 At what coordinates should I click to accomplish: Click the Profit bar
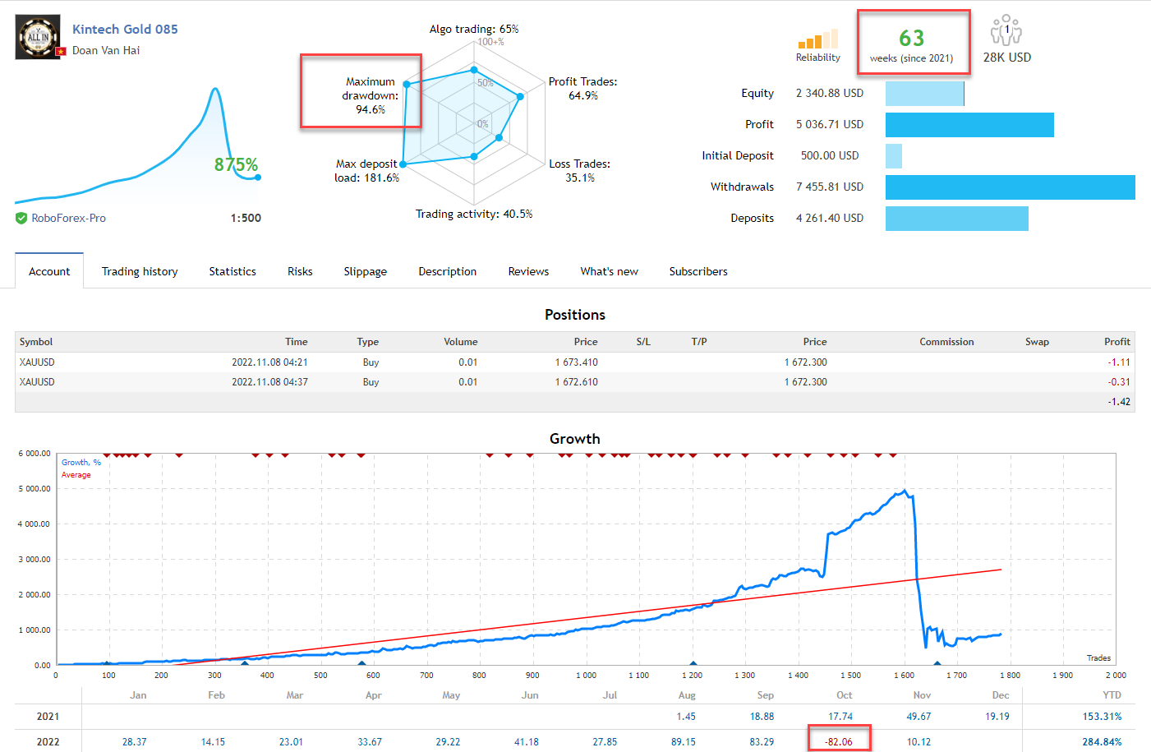click(969, 125)
